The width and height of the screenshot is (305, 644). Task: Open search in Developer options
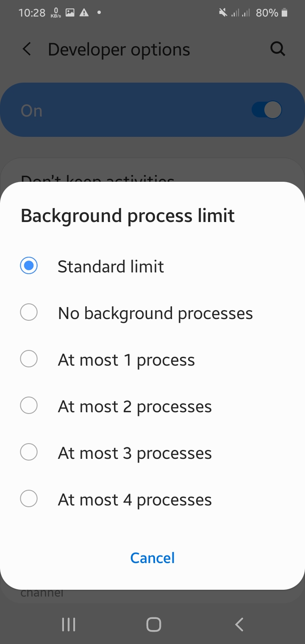tap(277, 50)
